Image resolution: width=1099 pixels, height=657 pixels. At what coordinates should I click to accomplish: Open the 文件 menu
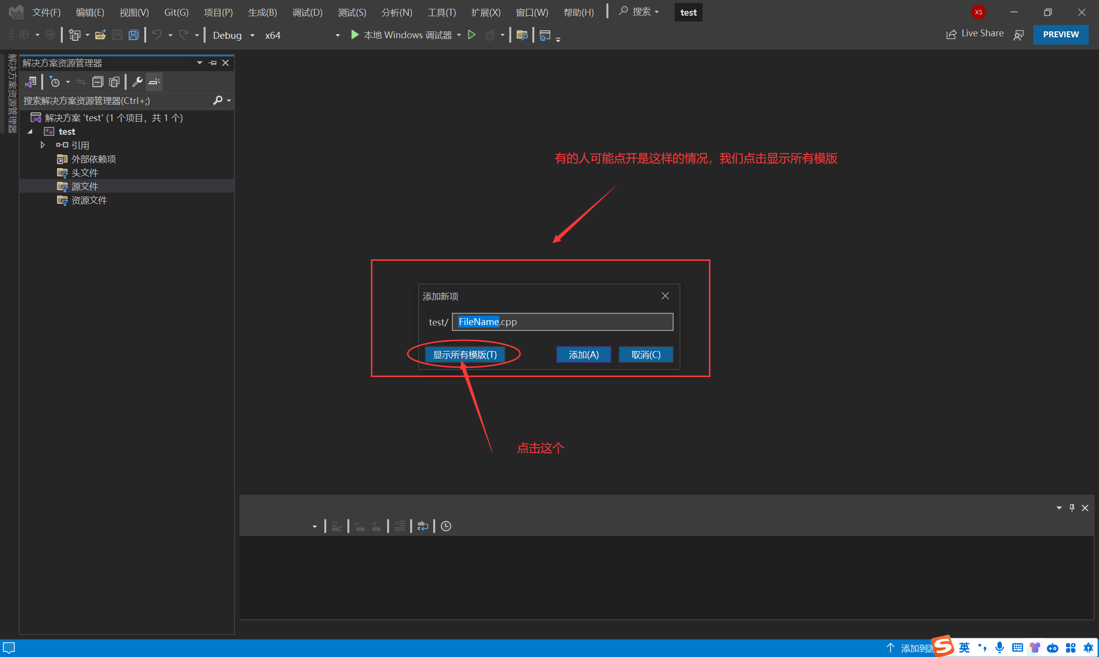point(44,11)
